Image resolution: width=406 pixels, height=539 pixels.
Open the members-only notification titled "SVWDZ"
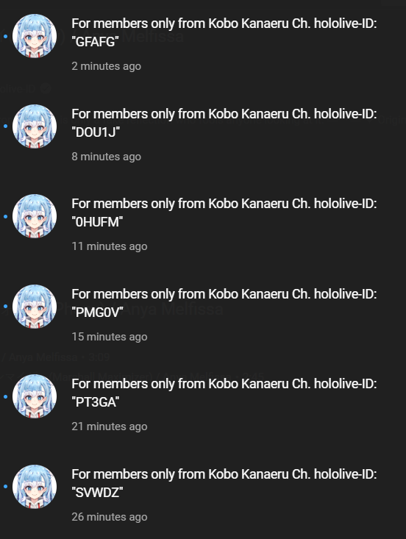click(224, 483)
